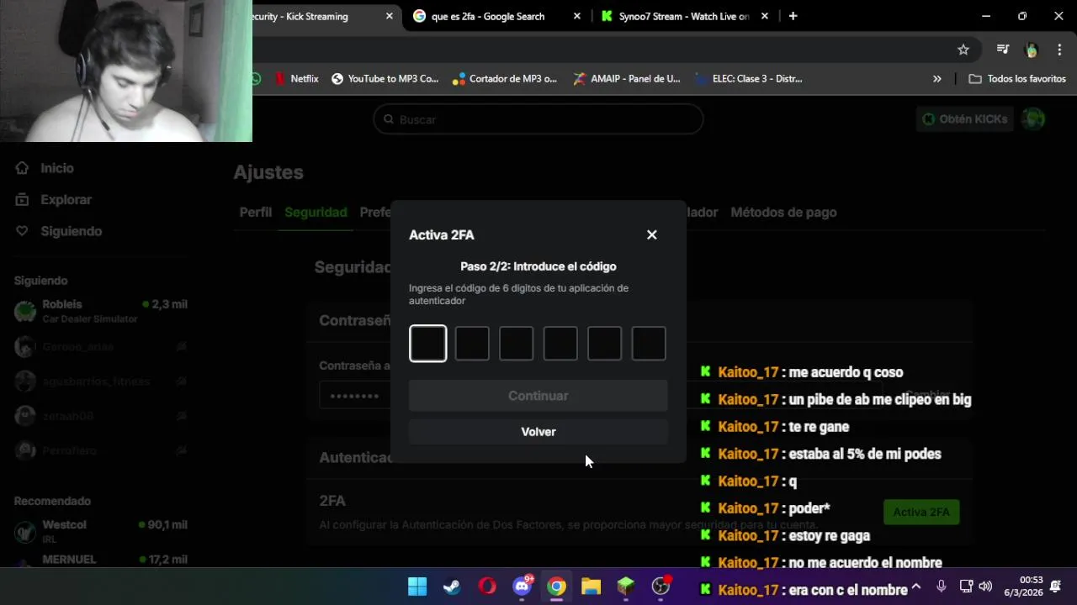
Task: Expand the hidden system tray icons
Action: pyautogui.click(x=916, y=587)
